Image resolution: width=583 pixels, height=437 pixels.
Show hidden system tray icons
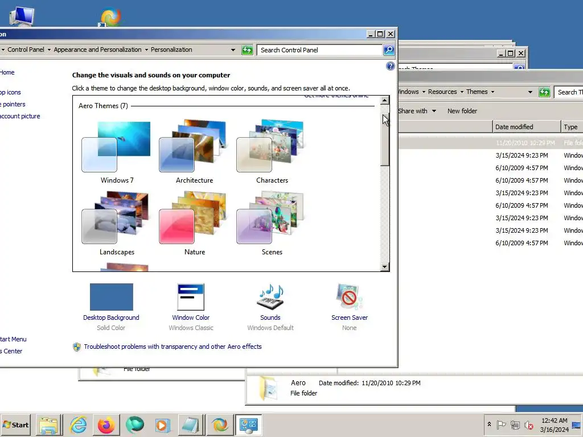489,424
